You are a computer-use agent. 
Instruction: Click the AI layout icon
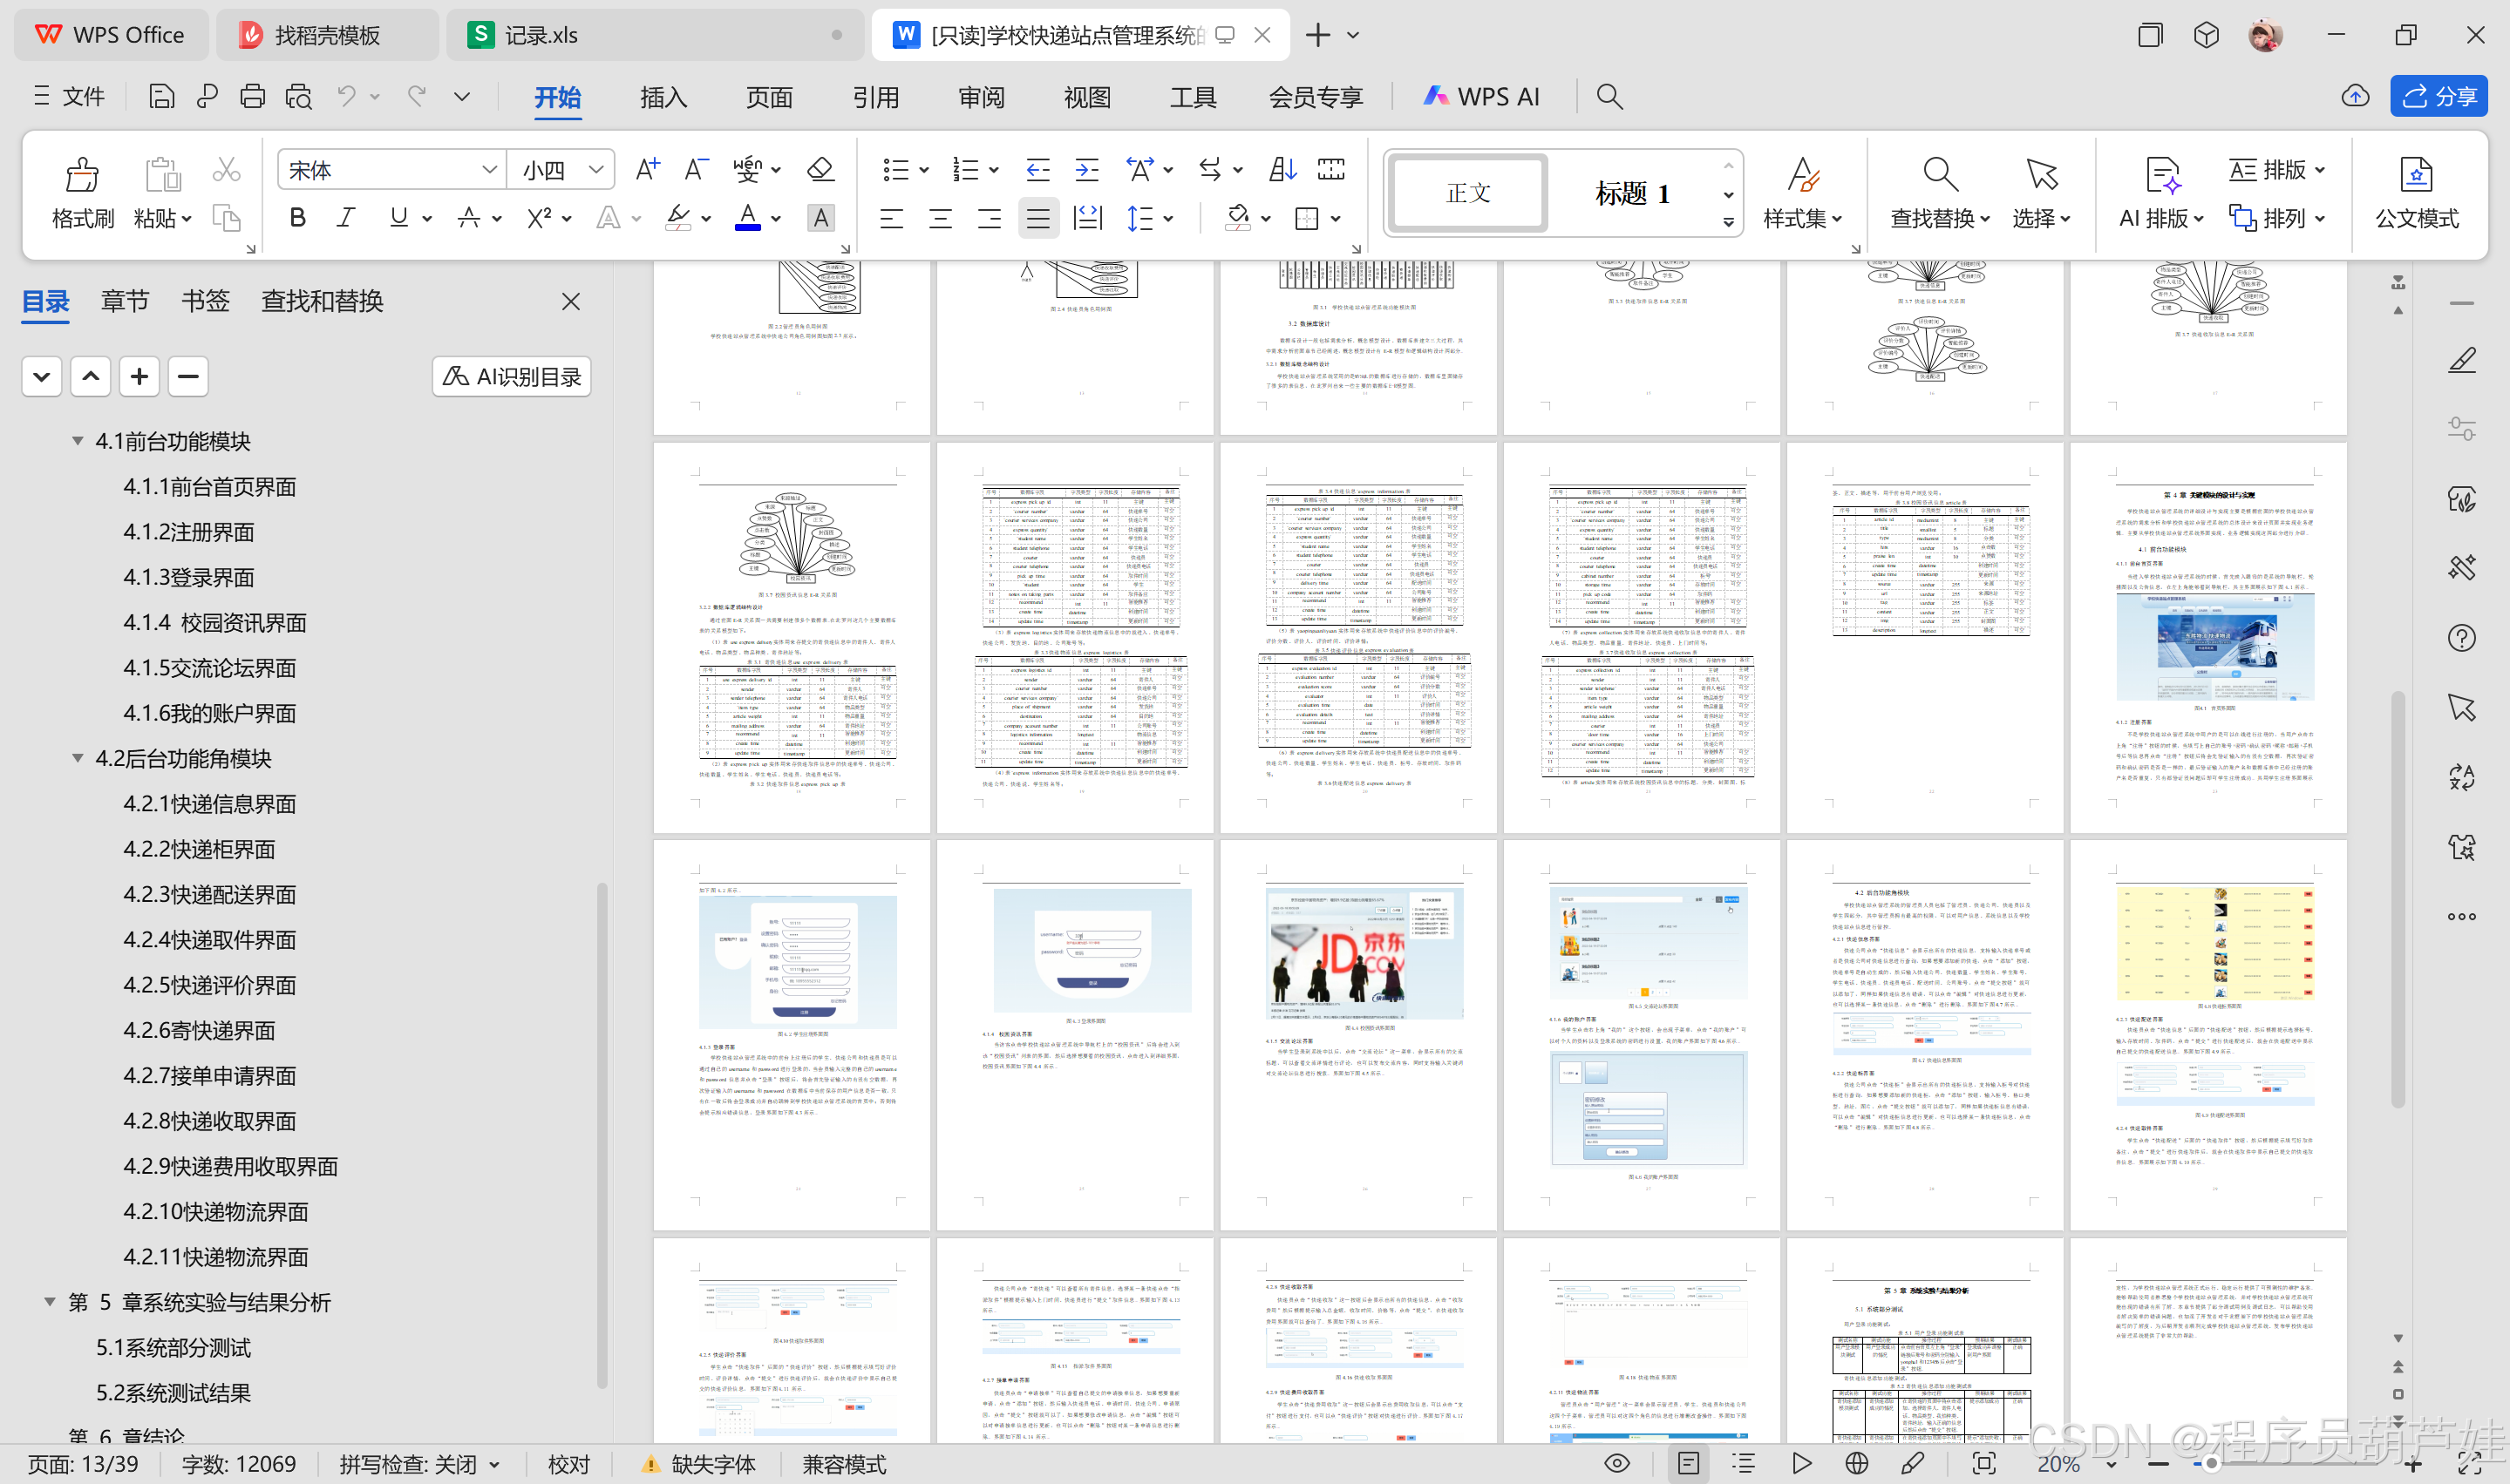(2162, 176)
